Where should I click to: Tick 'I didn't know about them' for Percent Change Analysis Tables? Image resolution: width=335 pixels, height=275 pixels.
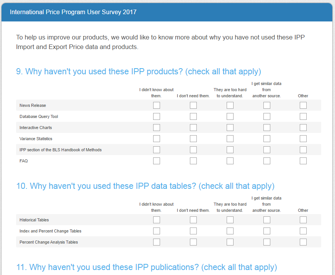pyautogui.click(x=157, y=242)
